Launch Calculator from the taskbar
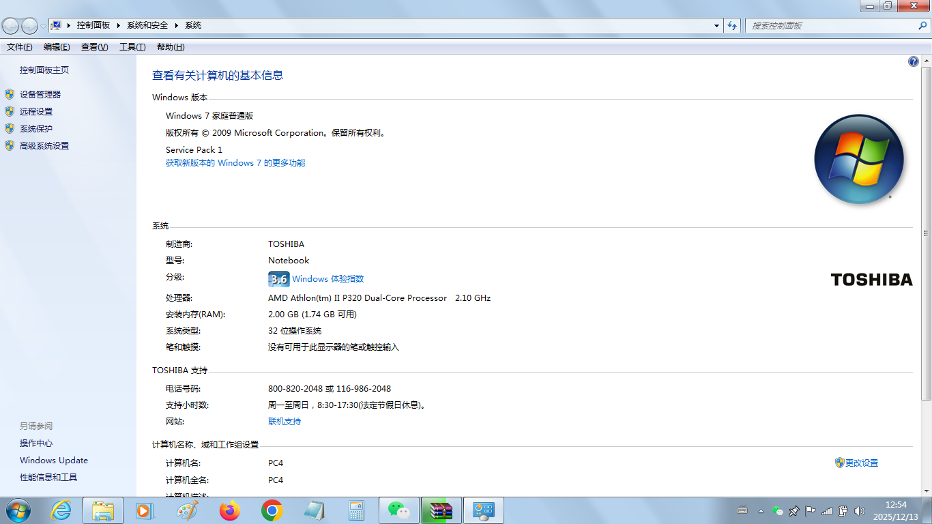Viewport: 932px width, 524px height. [x=356, y=510]
